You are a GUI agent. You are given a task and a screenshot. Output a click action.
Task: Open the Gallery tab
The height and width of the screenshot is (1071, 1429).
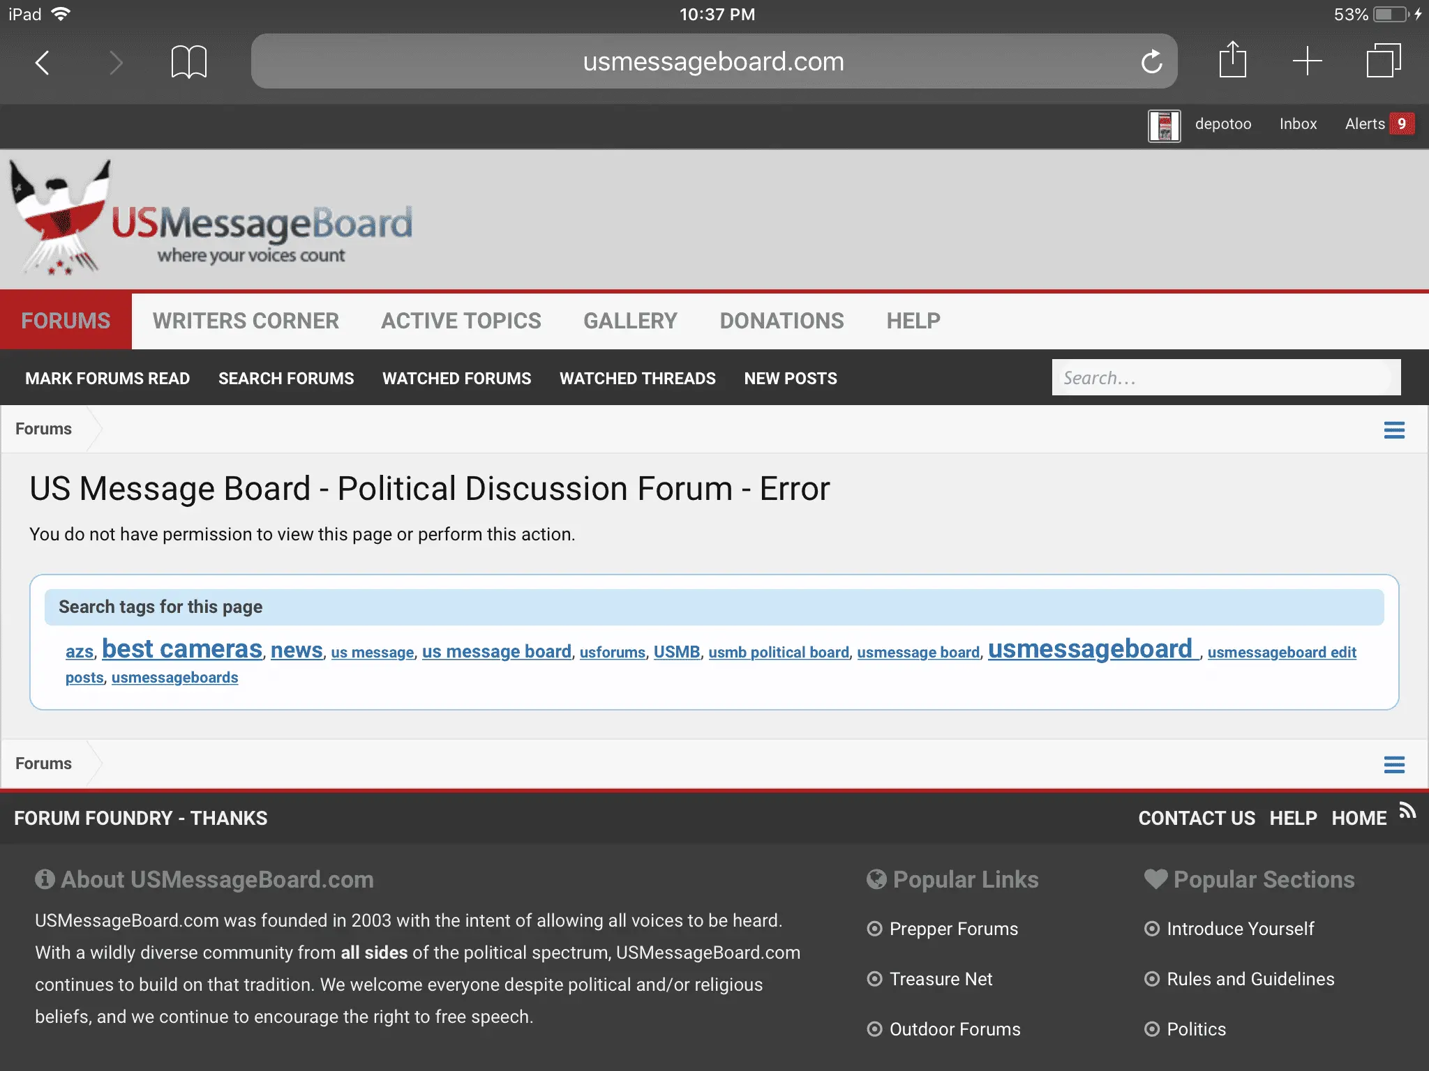[631, 321]
